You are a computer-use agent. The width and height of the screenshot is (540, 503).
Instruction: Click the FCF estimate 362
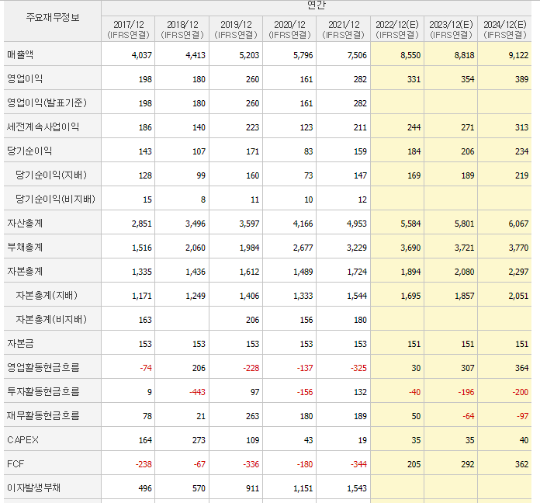[521, 464]
